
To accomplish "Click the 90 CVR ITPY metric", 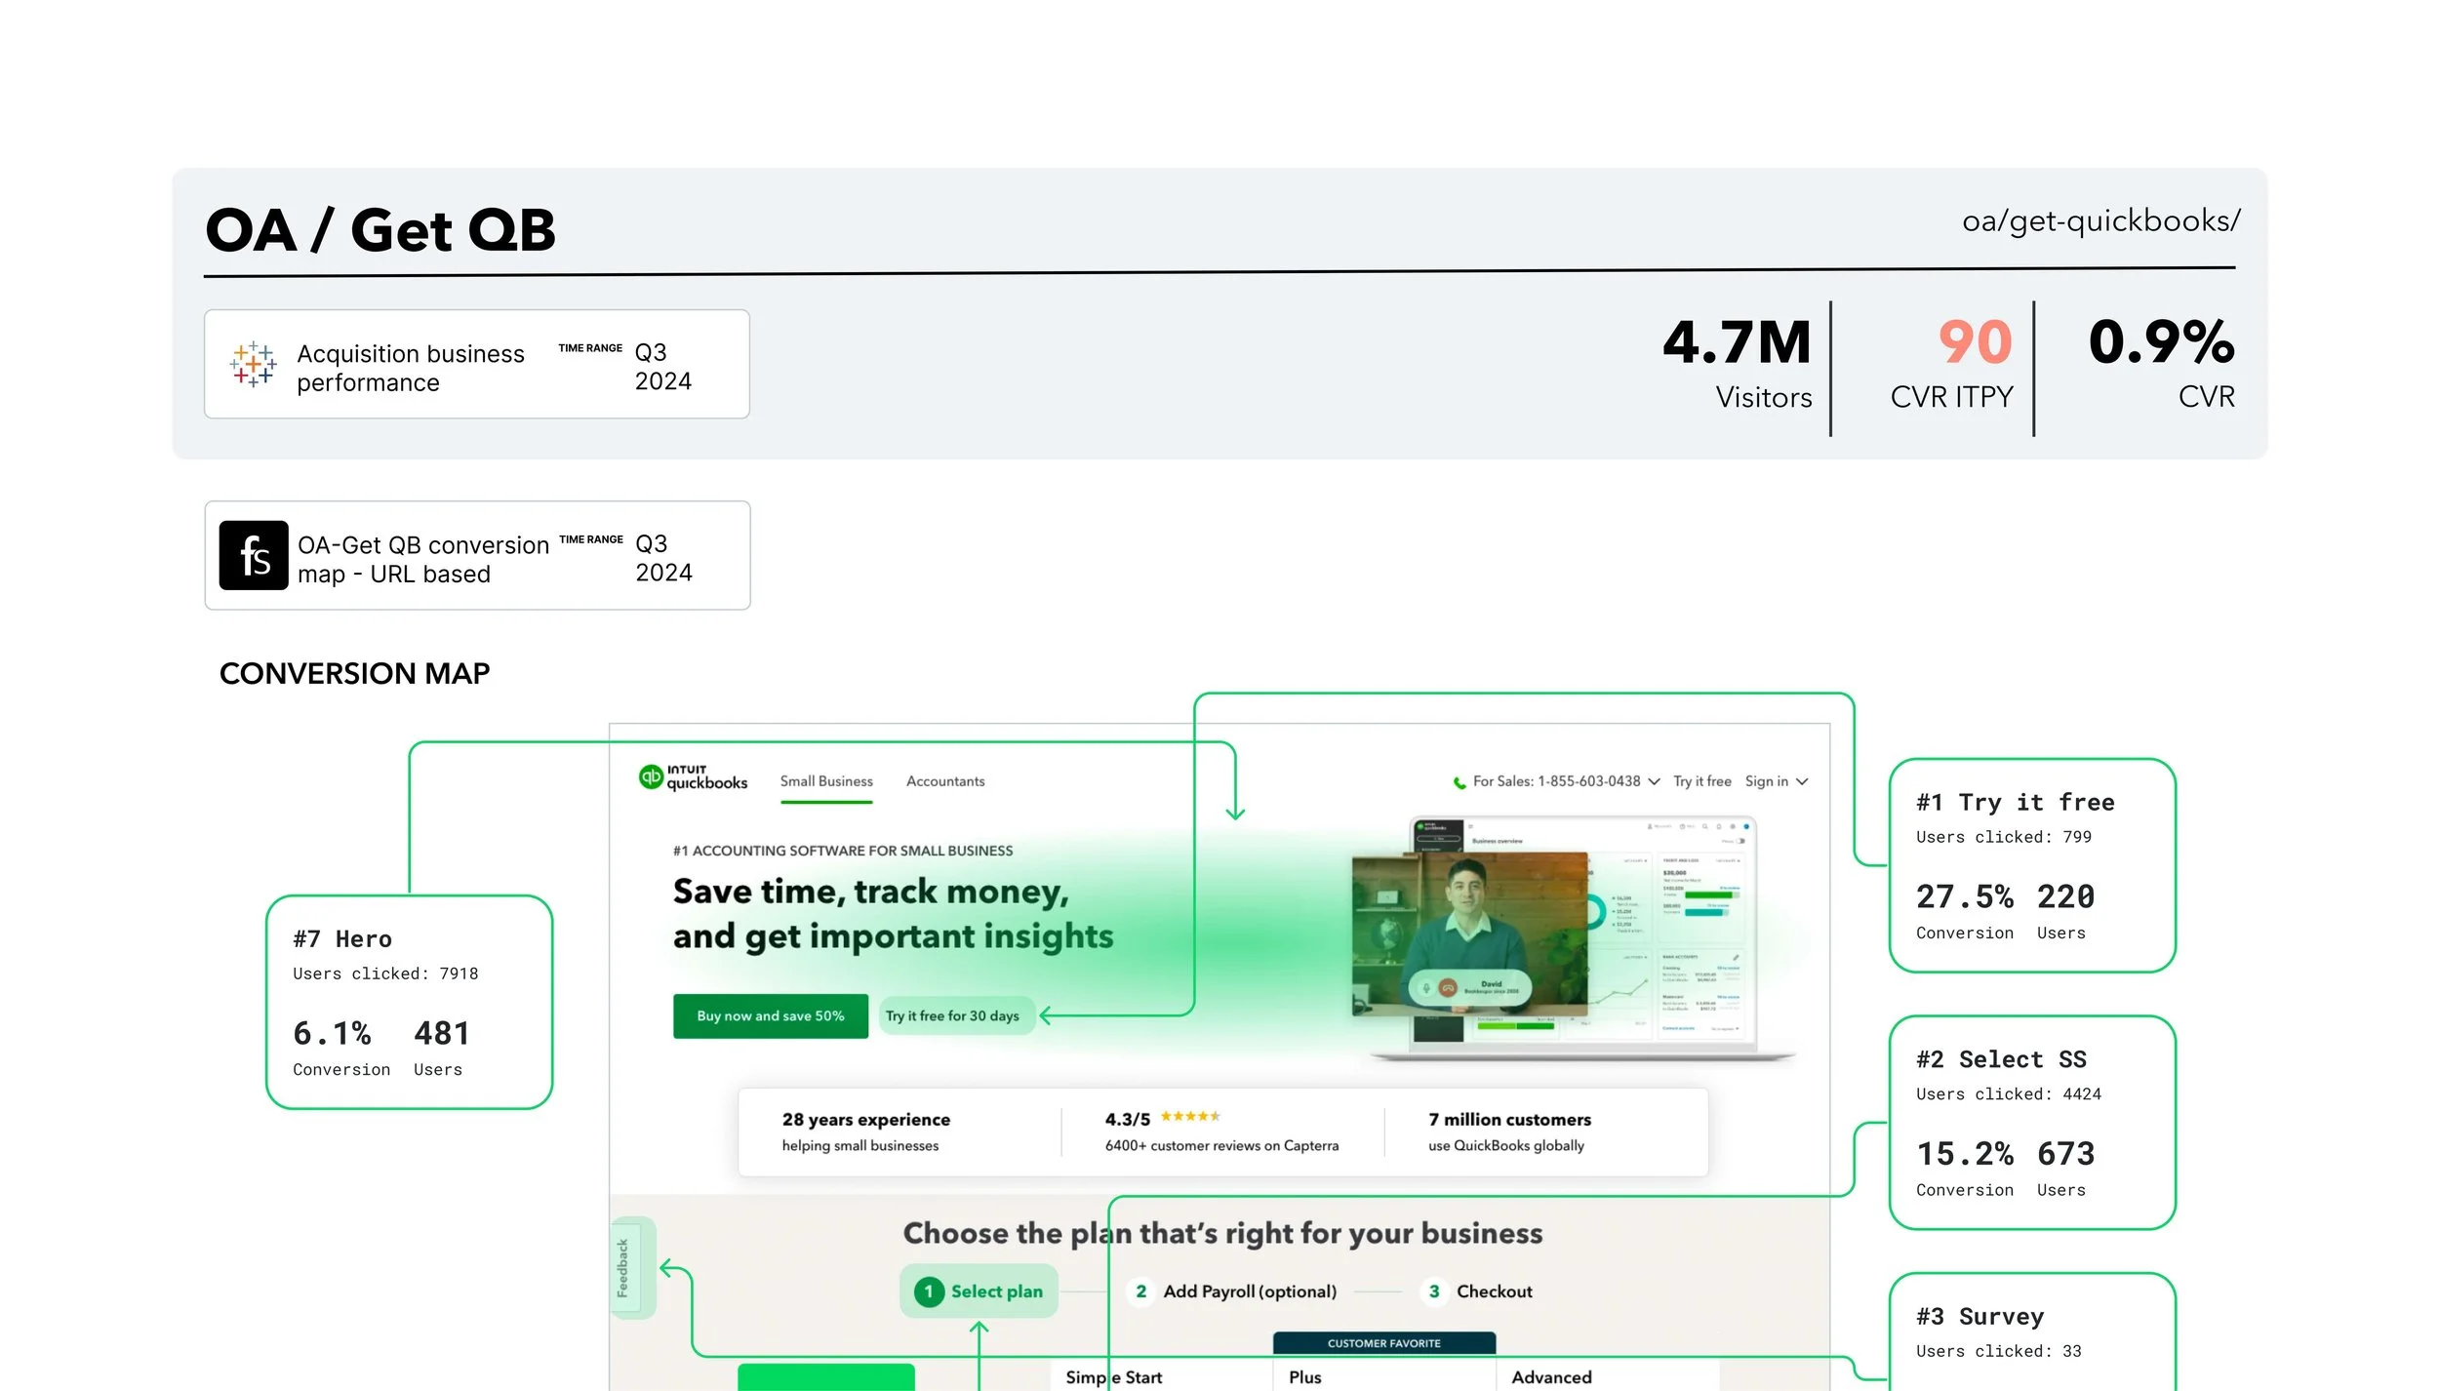I will click(x=1952, y=364).
